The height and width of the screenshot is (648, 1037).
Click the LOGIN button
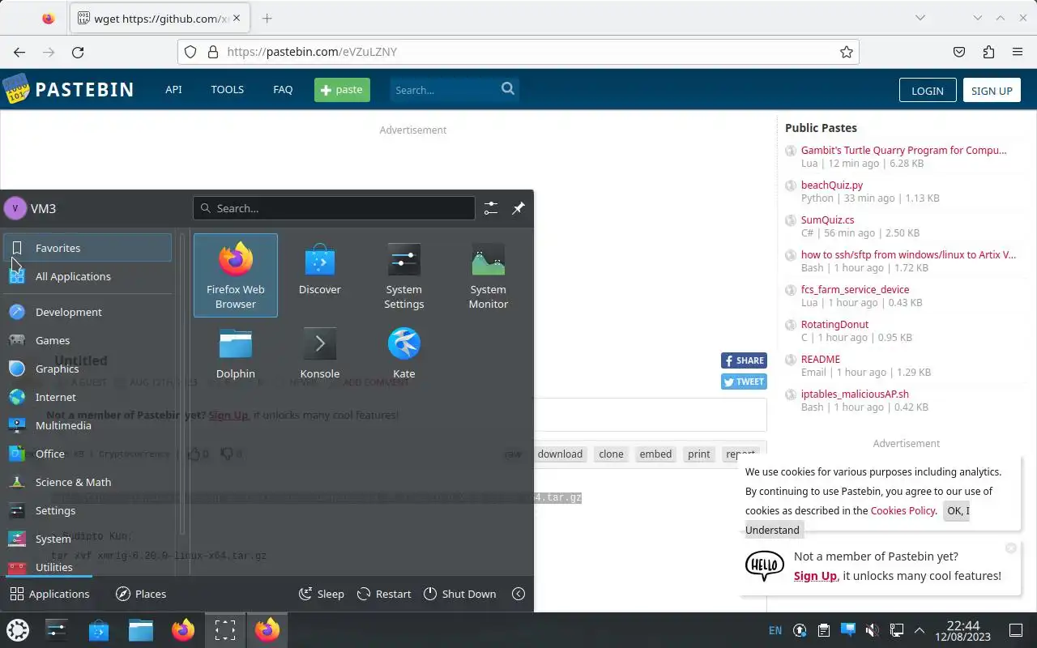[x=928, y=91]
